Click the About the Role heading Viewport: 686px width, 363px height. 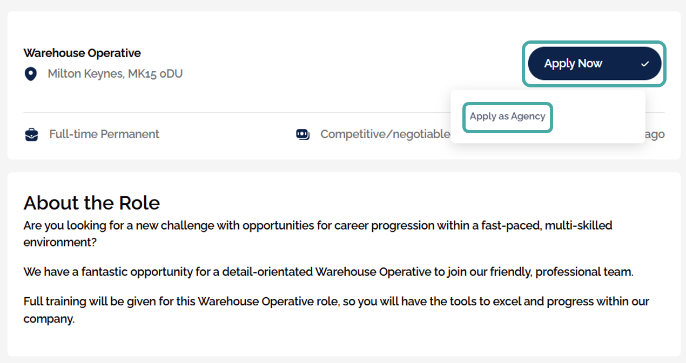[92, 203]
